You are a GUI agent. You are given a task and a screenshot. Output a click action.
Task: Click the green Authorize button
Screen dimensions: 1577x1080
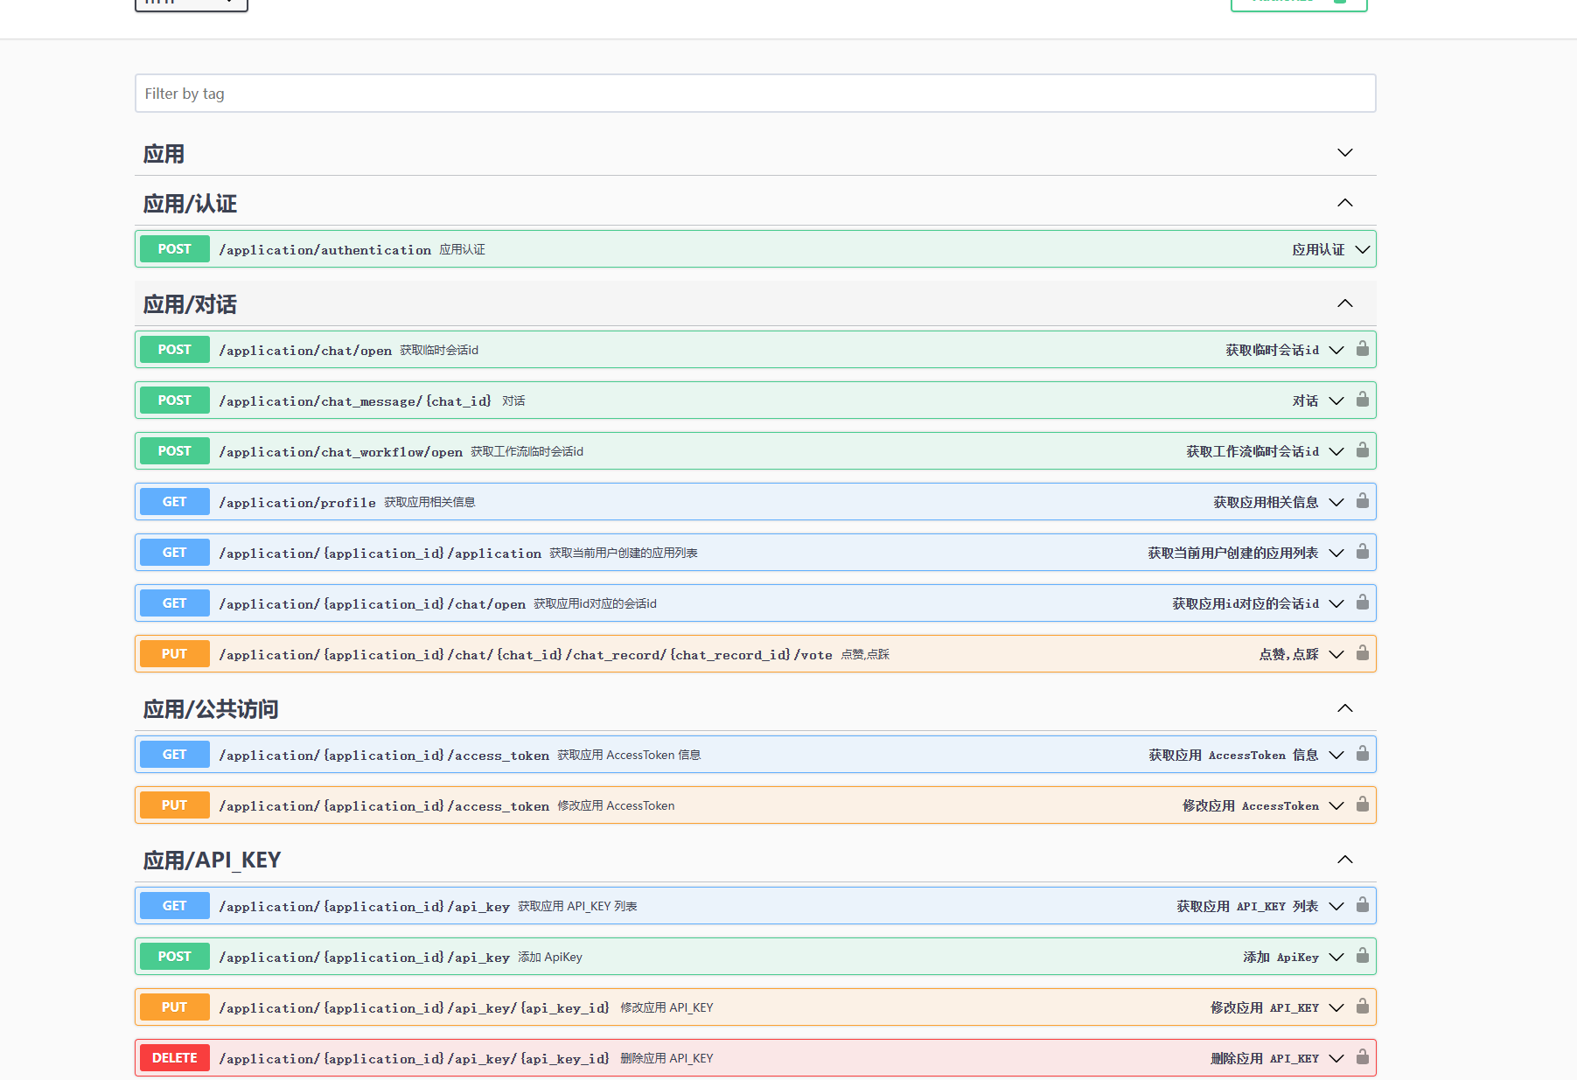click(x=1298, y=3)
